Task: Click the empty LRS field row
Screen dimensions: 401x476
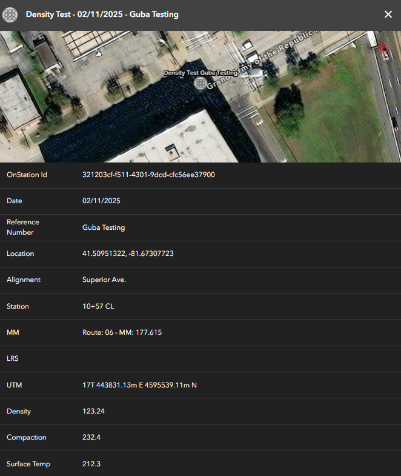Action: [x=200, y=358]
